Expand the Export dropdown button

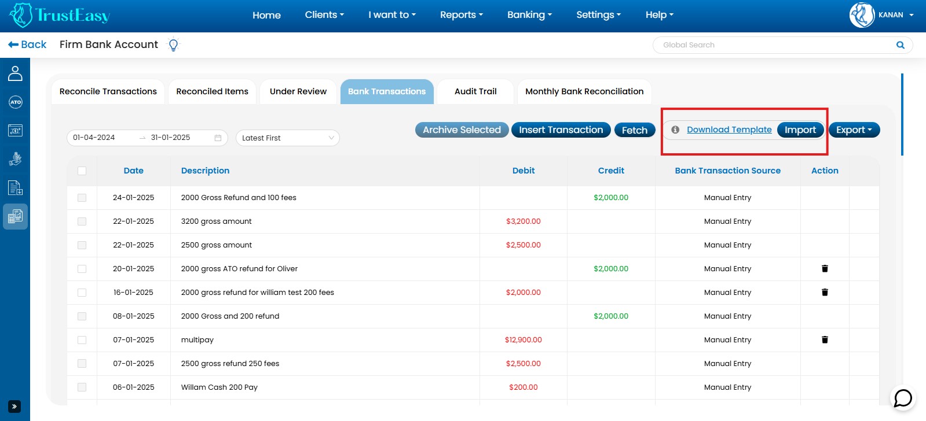tap(854, 130)
